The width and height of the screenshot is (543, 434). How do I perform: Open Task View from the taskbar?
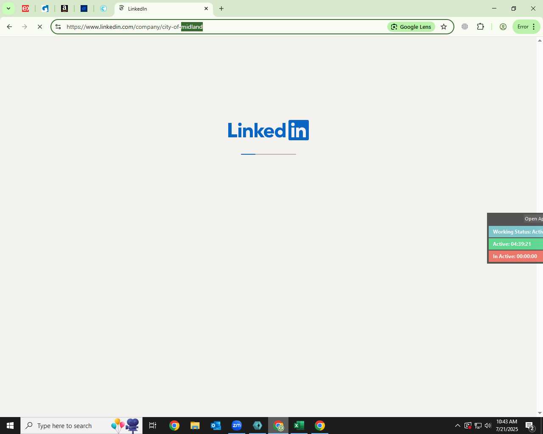point(153,426)
